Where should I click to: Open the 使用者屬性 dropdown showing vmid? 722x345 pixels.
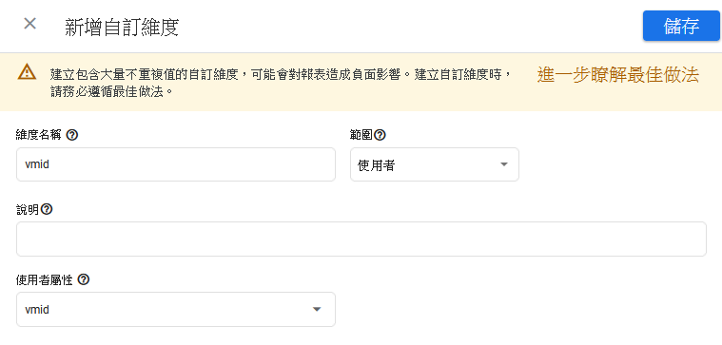click(x=176, y=310)
